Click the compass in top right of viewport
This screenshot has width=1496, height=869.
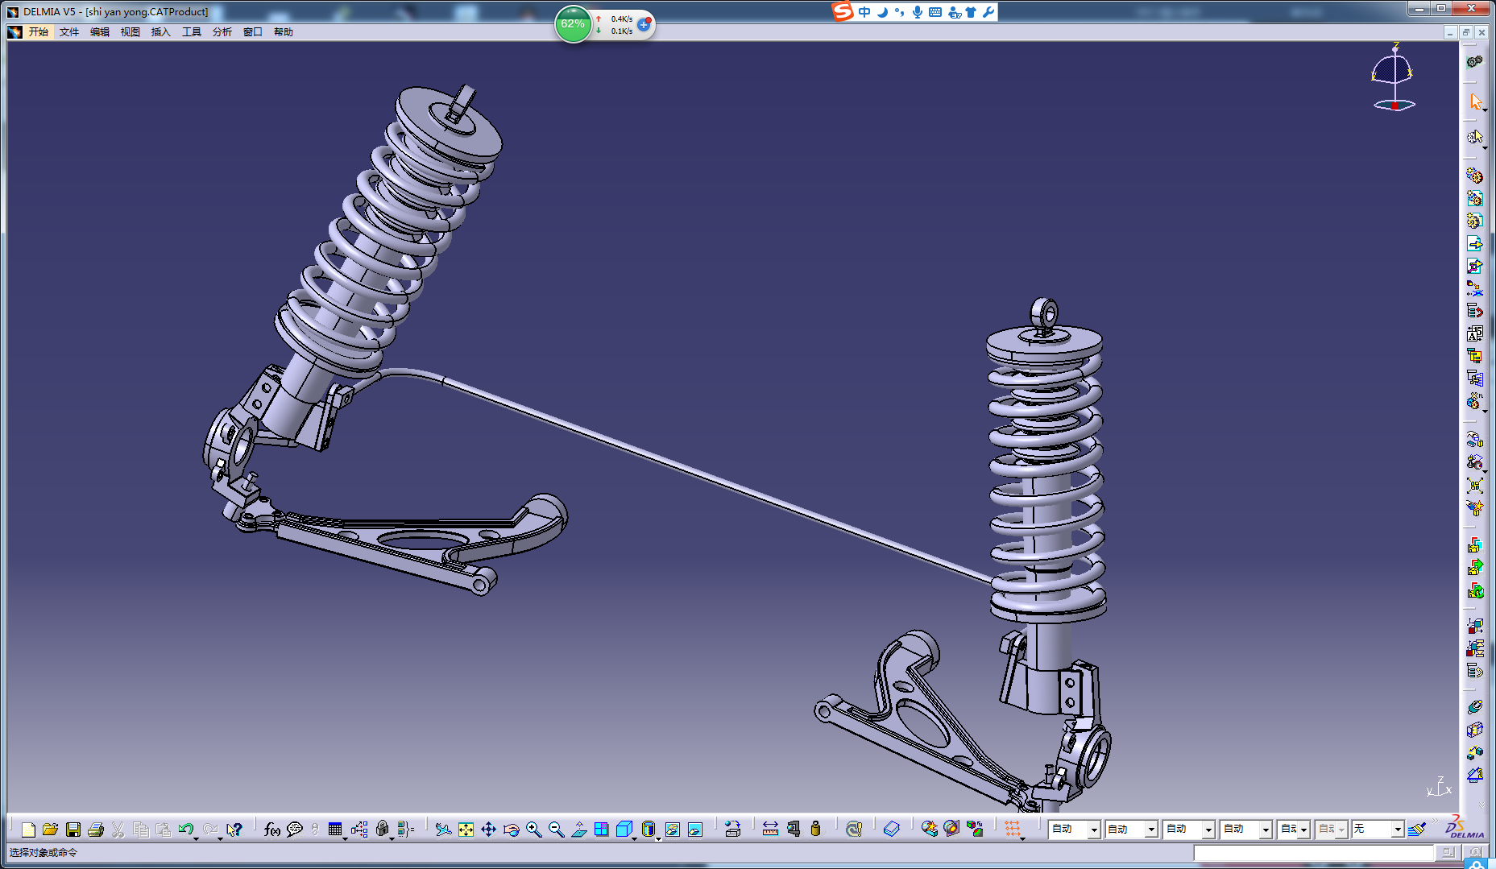(x=1394, y=77)
